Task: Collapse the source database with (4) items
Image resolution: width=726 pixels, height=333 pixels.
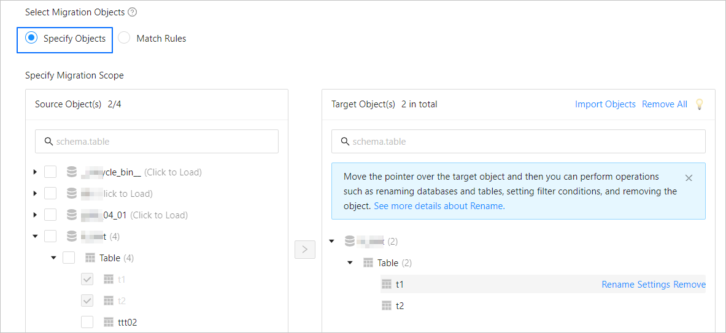Action: point(35,236)
